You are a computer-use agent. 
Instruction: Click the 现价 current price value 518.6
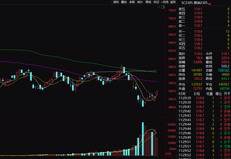198,54
